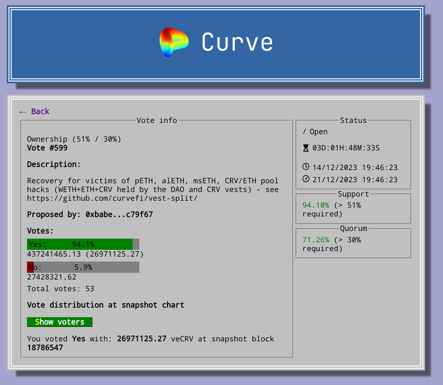Click the Status panel title

[x=353, y=121]
